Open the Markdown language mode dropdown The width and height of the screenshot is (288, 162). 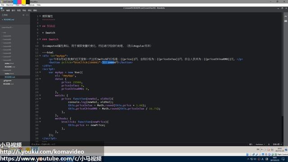pos(260,144)
